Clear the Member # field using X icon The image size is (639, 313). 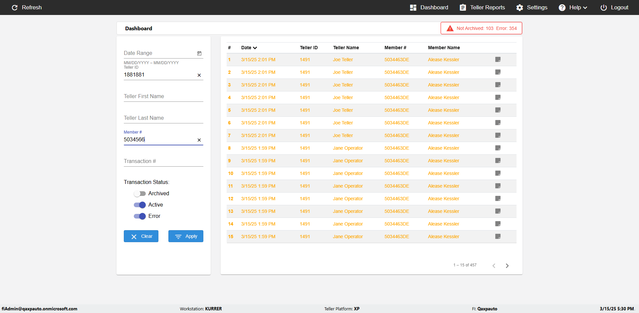coord(199,140)
